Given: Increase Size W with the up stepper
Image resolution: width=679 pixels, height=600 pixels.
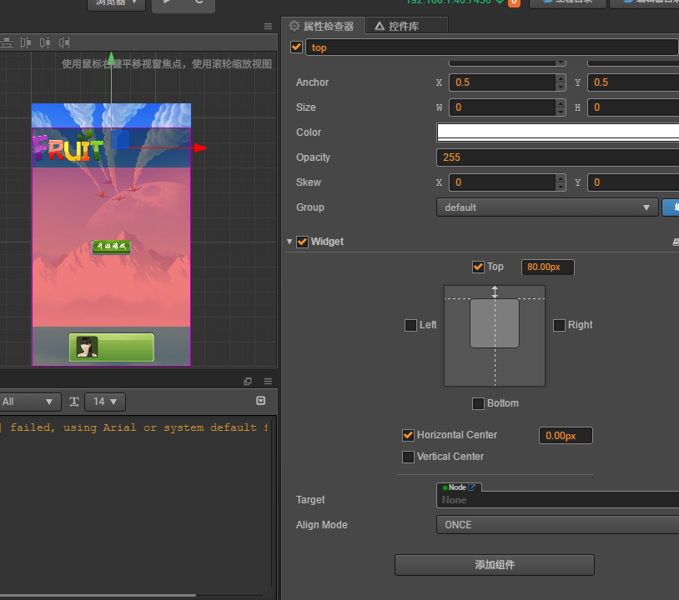Looking at the screenshot, I should click(561, 103).
